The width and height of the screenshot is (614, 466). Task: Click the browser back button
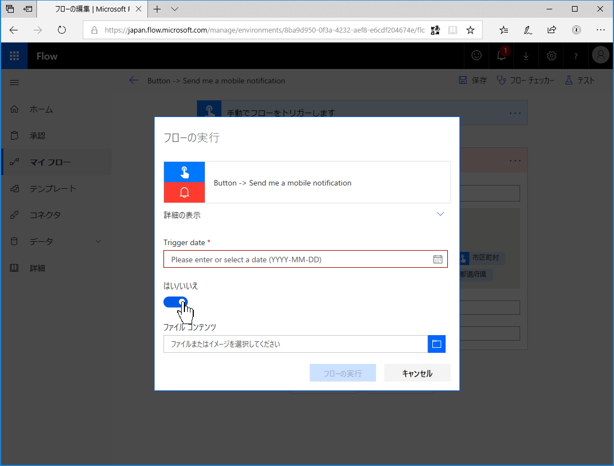(x=14, y=30)
